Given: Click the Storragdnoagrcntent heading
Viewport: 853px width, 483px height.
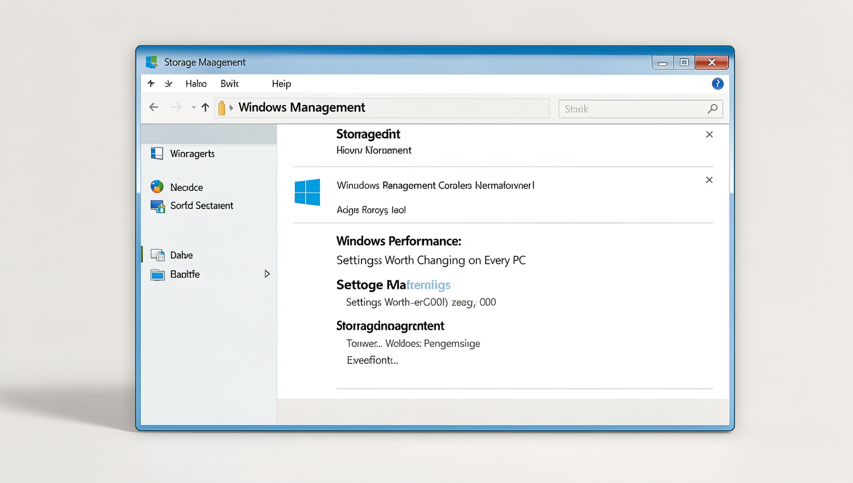Looking at the screenshot, I should (x=390, y=326).
